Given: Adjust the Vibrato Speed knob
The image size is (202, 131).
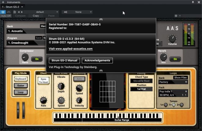Looking at the screenshot, I should [x=61, y=100].
